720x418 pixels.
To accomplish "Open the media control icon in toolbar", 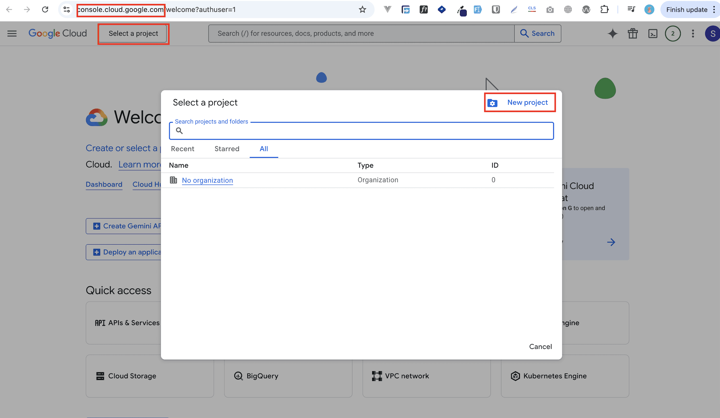I will [x=631, y=10].
